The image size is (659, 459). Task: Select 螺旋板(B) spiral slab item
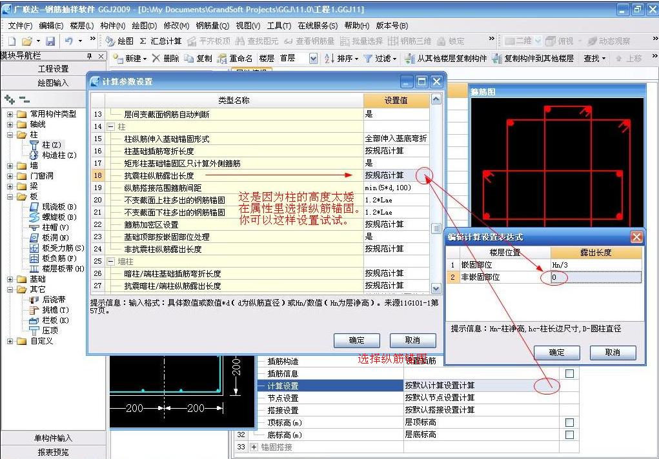click(x=54, y=217)
